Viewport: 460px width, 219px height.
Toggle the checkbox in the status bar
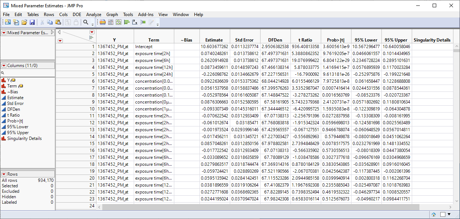click(x=442, y=215)
